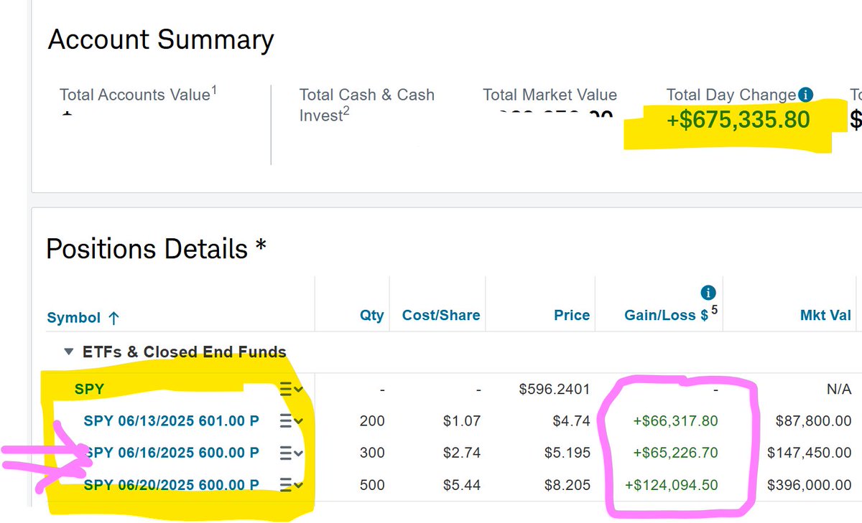The image size is (862, 523).
Task: Select the quantity 300 cell
Action: point(372,453)
